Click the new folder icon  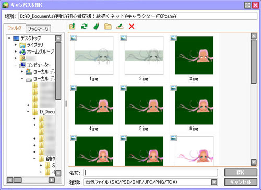click(108, 27)
